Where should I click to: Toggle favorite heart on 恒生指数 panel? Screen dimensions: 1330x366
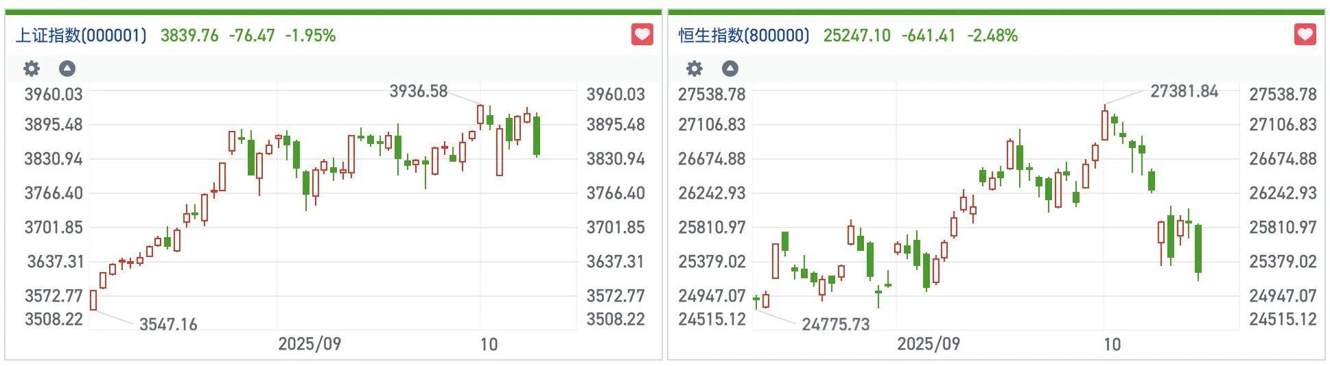pos(1305,35)
